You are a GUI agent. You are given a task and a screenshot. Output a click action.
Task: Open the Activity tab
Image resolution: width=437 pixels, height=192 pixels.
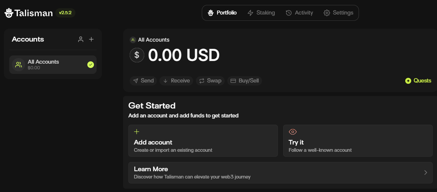(x=299, y=13)
